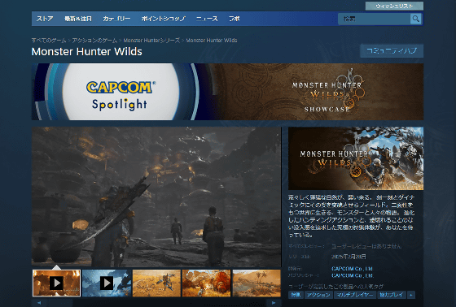Open the カテゴリー menu

tap(116, 19)
